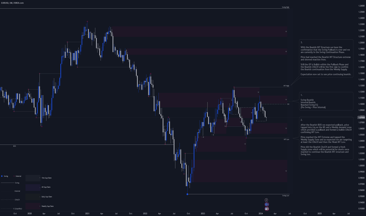Image resolution: width=366 pixels, height=216 pixels.
Task: Click the 1.00000 price axis label
Action: click(362, 166)
